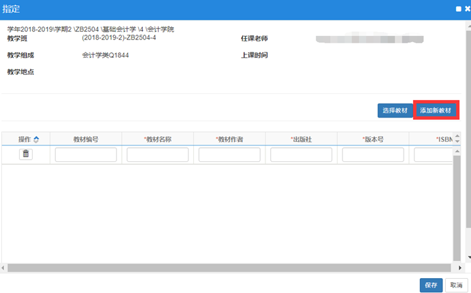
Task: Click the 教学地点 label
Action: click(20, 72)
